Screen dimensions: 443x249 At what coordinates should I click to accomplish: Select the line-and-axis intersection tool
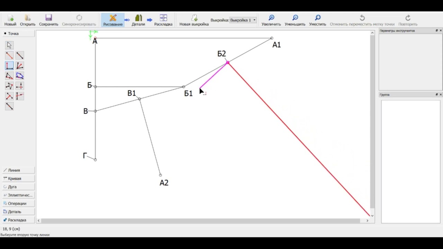[x=19, y=96]
